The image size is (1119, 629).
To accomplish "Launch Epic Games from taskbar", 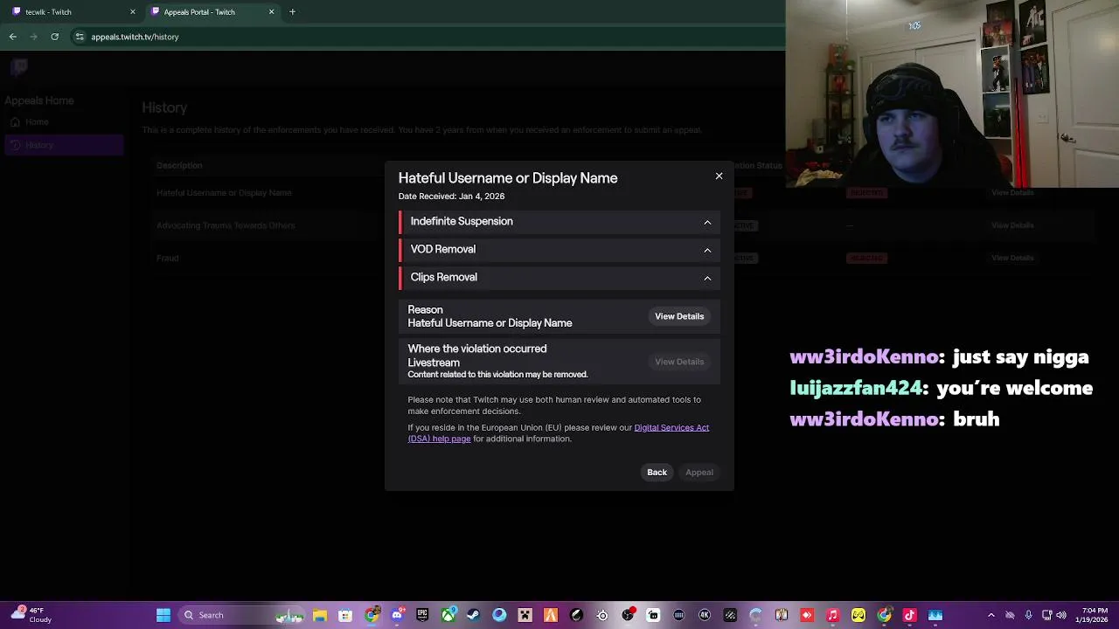I will tap(422, 615).
